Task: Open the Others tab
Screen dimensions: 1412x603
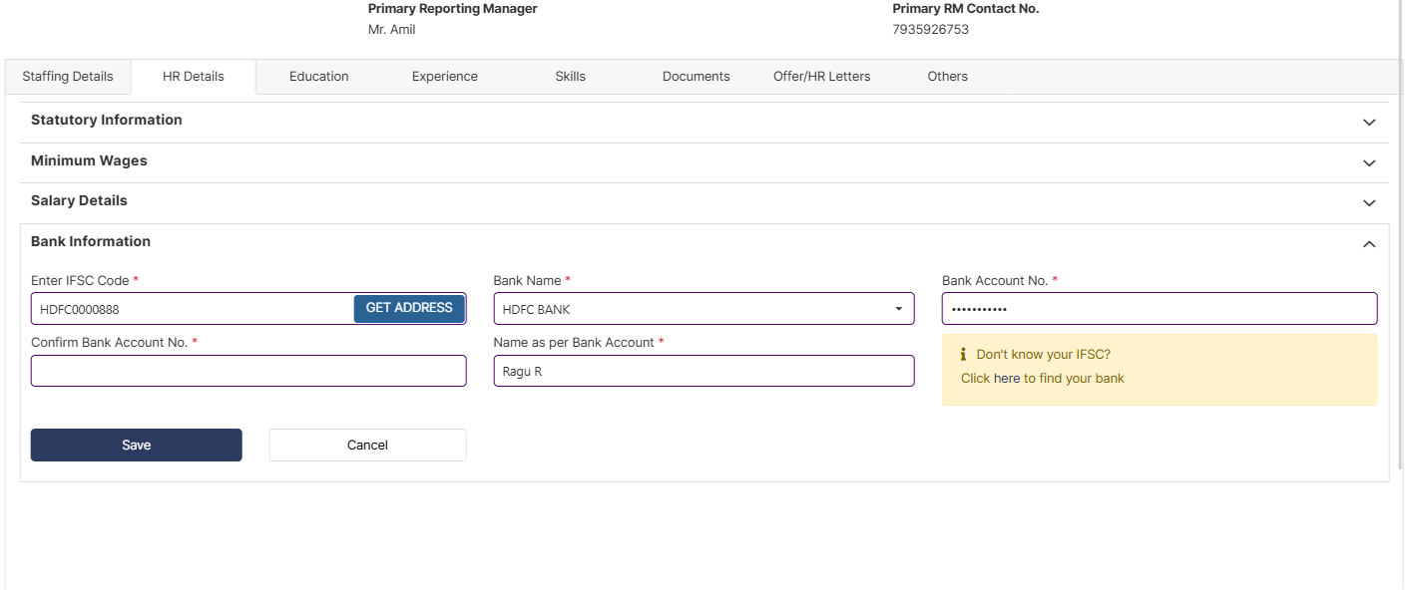Action: tap(947, 77)
